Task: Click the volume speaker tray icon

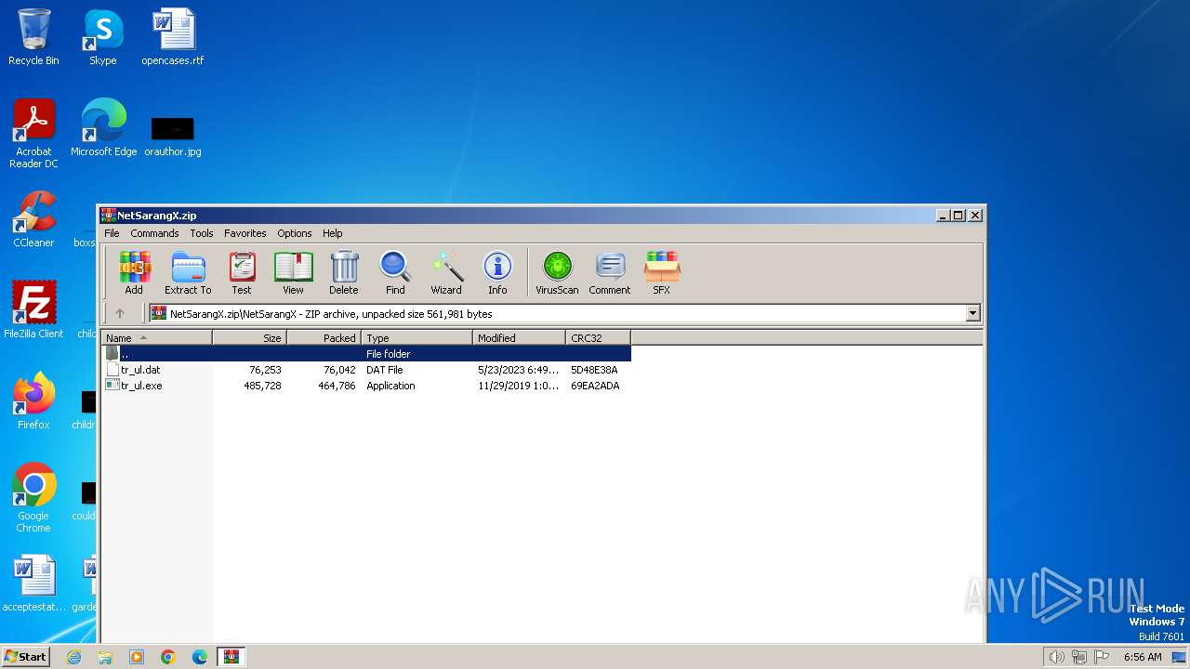Action: point(1056,657)
